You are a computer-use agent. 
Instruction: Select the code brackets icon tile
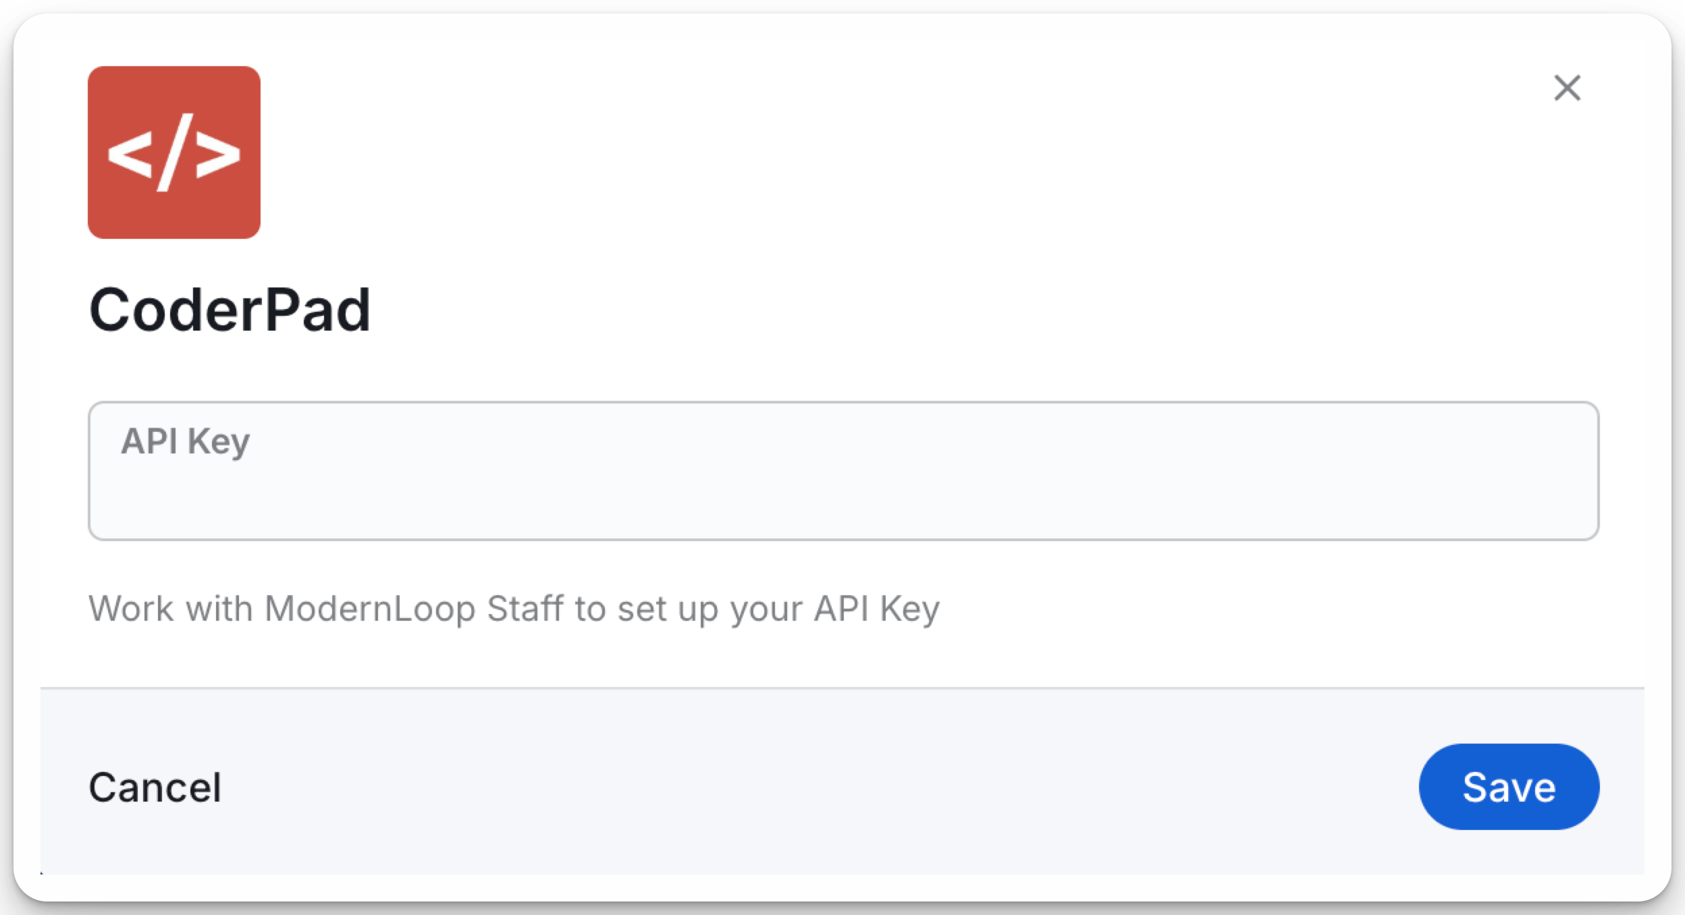pyautogui.click(x=174, y=152)
